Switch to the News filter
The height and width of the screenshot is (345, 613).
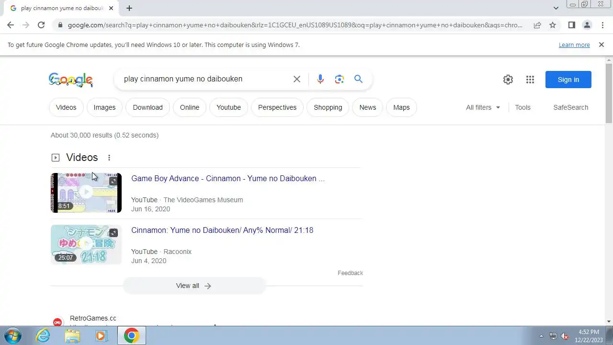368,107
